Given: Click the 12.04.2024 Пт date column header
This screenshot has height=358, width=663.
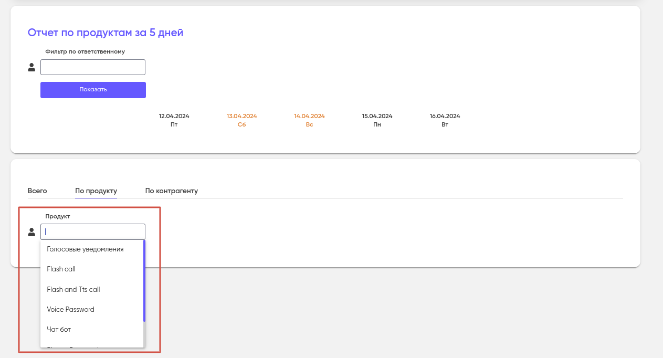Looking at the screenshot, I should coord(174,120).
